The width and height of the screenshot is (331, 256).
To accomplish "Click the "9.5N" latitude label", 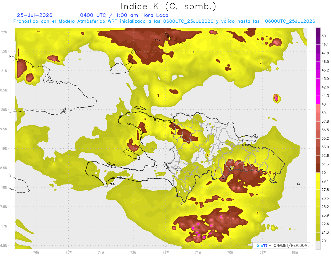I will coord(4,129).
